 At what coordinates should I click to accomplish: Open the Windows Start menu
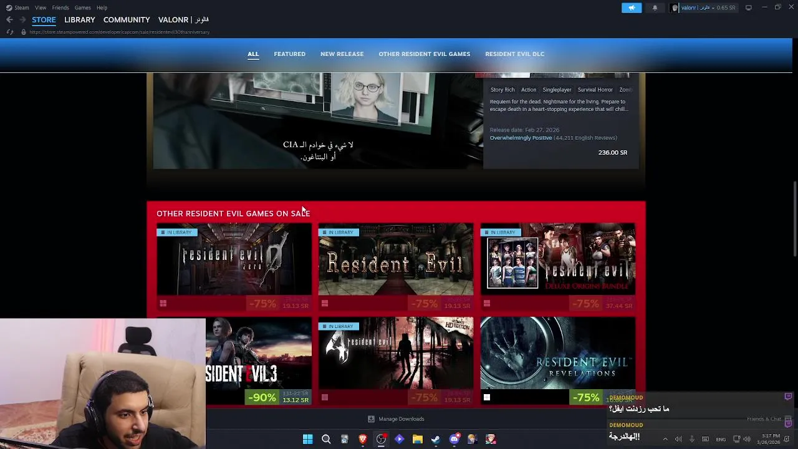(x=307, y=439)
